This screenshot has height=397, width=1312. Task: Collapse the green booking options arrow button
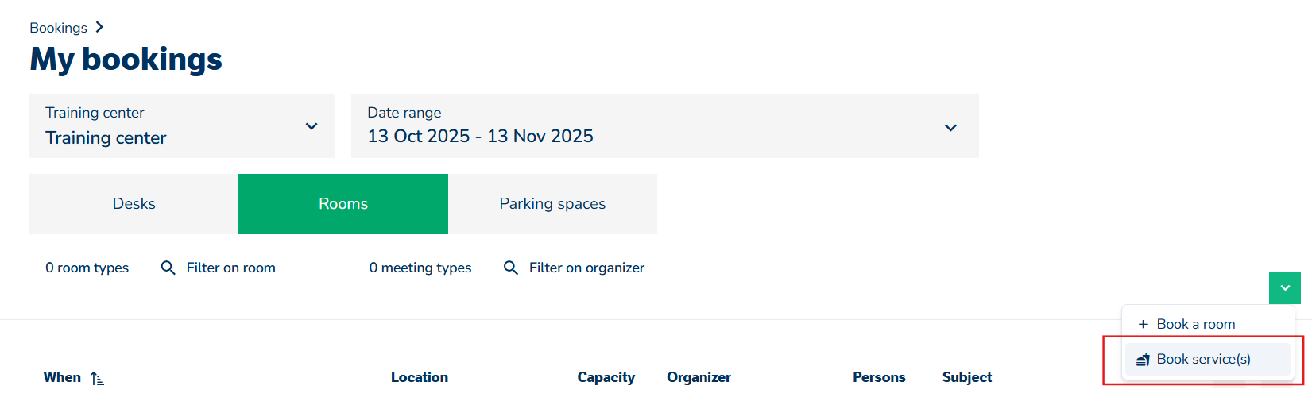(x=1284, y=288)
